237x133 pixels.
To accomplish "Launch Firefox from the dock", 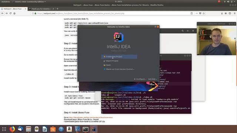I will coord(12,129).
